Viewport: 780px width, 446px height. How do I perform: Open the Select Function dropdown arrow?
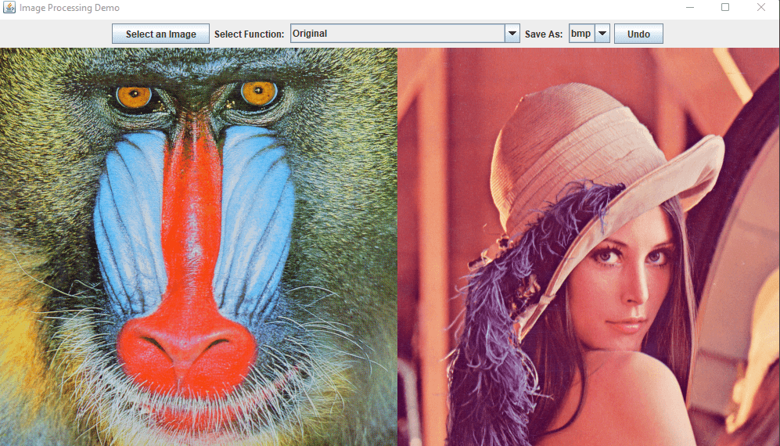click(x=512, y=34)
